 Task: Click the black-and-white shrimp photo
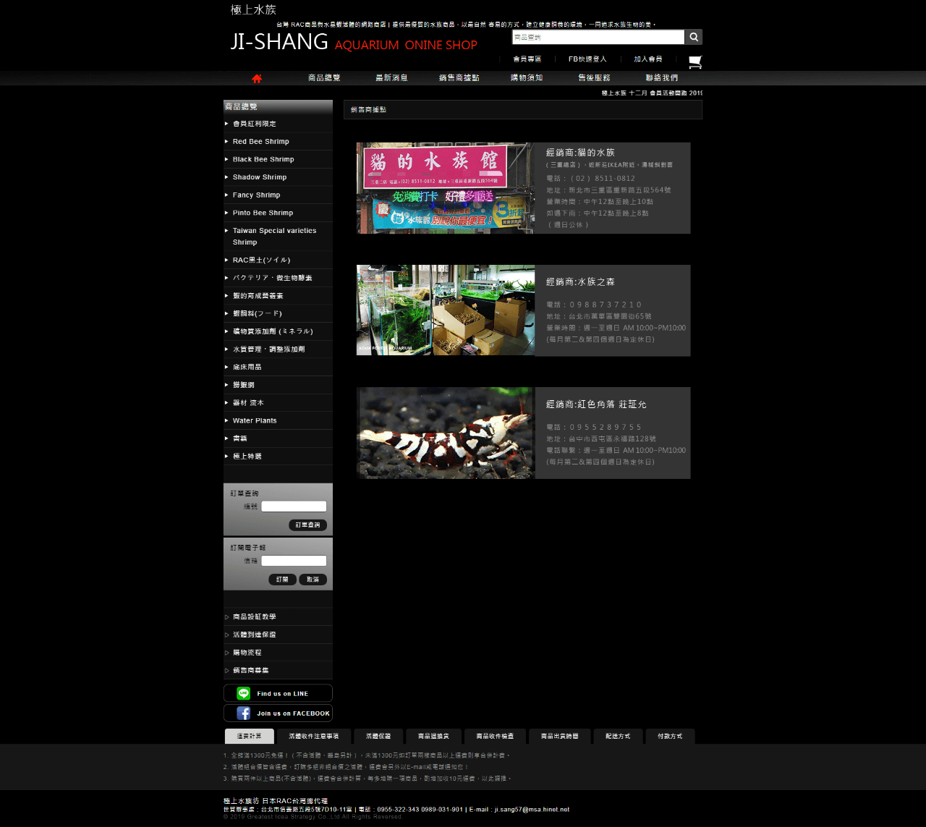[x=446, y=433]
